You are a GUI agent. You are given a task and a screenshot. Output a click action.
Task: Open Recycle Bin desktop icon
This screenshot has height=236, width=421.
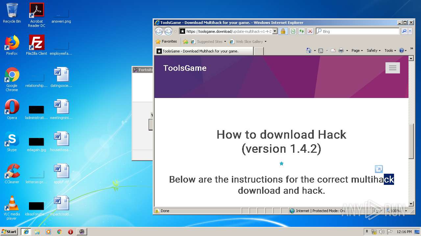click(x=12, y=13)
